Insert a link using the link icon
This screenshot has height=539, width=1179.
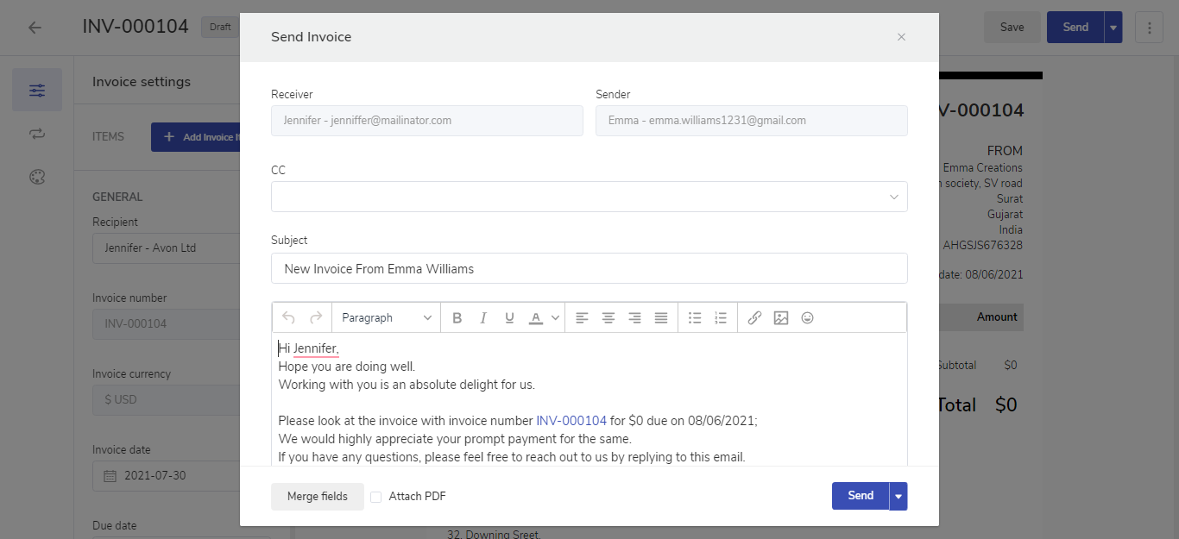coord(754,318)
